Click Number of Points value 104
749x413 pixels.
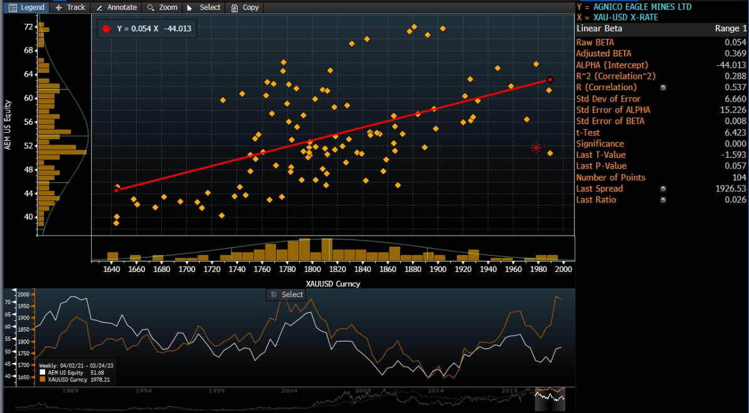click(740, 177)
